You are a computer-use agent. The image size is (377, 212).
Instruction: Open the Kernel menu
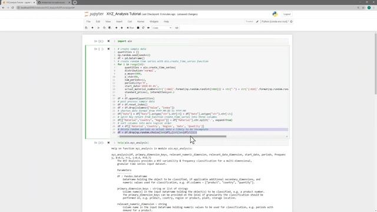click(x=141, y=22)
